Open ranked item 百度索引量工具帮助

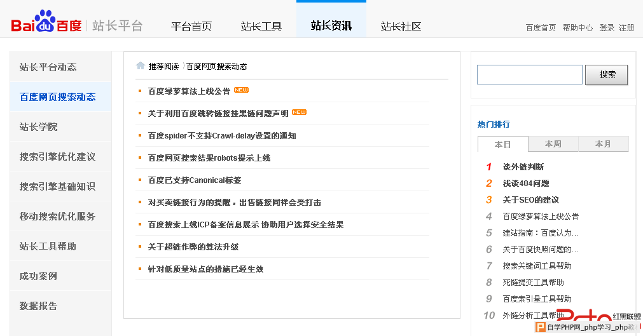coord(537,299)
